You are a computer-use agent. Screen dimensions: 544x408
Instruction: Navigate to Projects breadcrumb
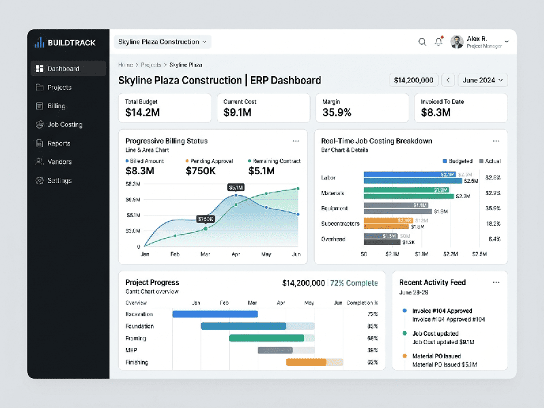coord(151,65)
